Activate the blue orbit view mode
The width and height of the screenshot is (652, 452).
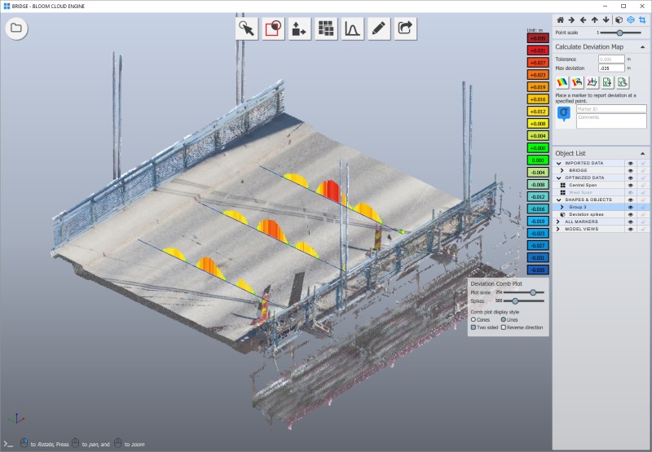pyautogui.click(x=630, y=20)
